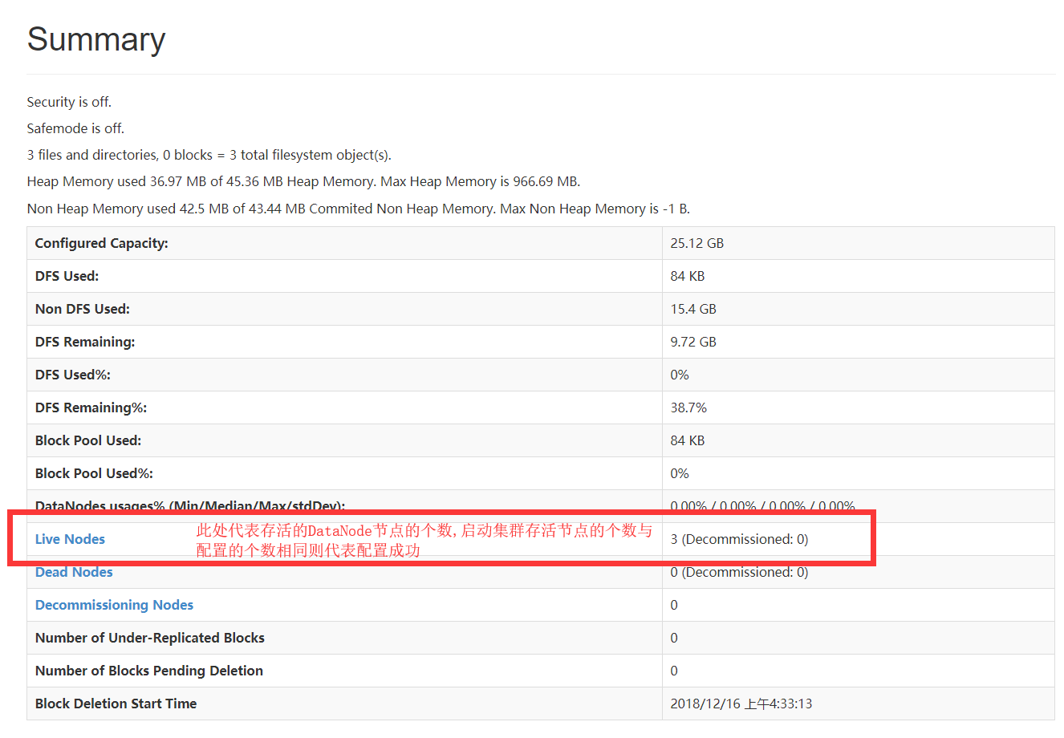Click the 25.12 GB capacity value
The width and height of the screenshot is (1064, 738).
[697, 243]
